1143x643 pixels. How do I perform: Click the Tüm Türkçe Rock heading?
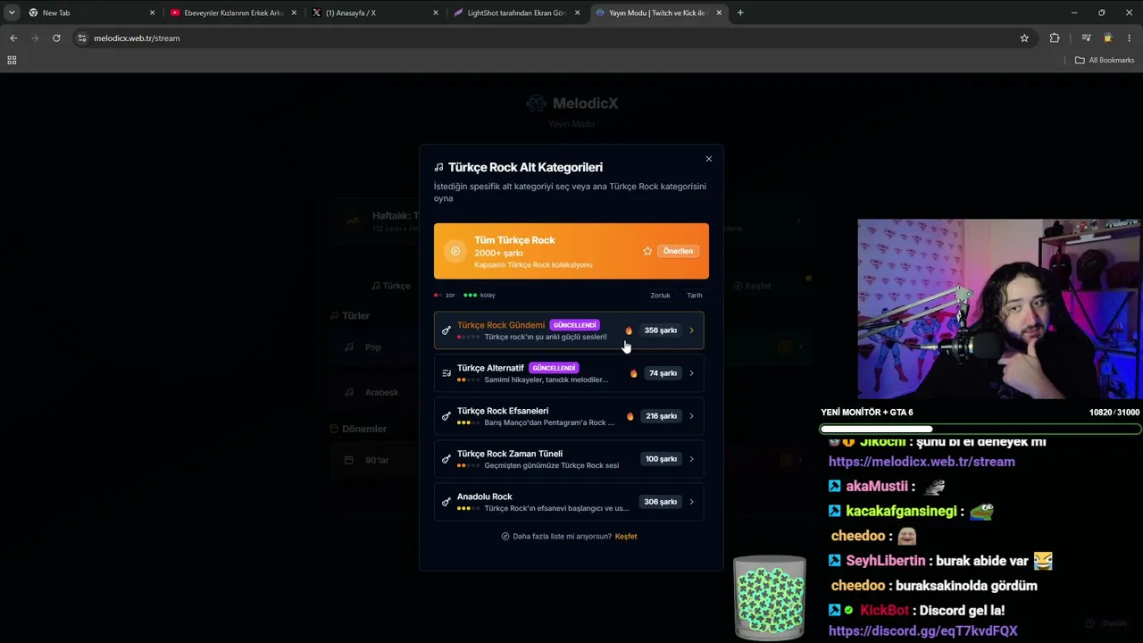click(x=514, y=240)
